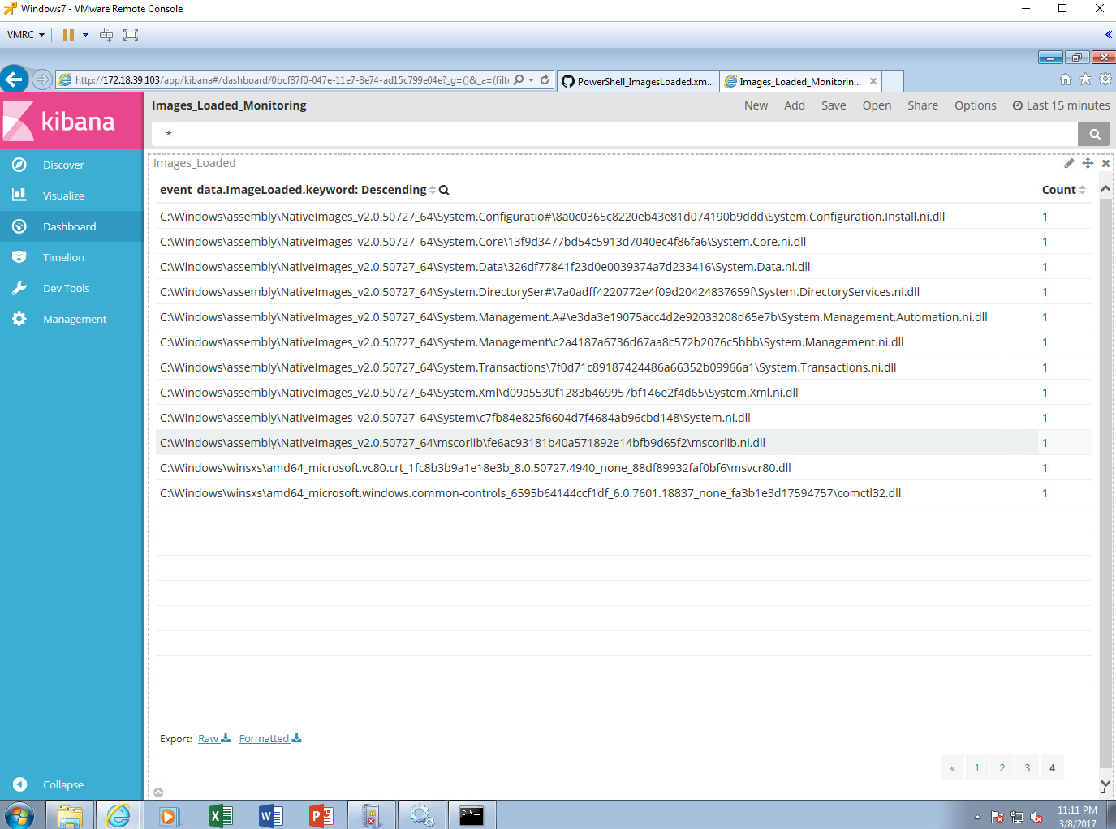
Task: Go to page 3 of results
Action: pos(1028,767)
